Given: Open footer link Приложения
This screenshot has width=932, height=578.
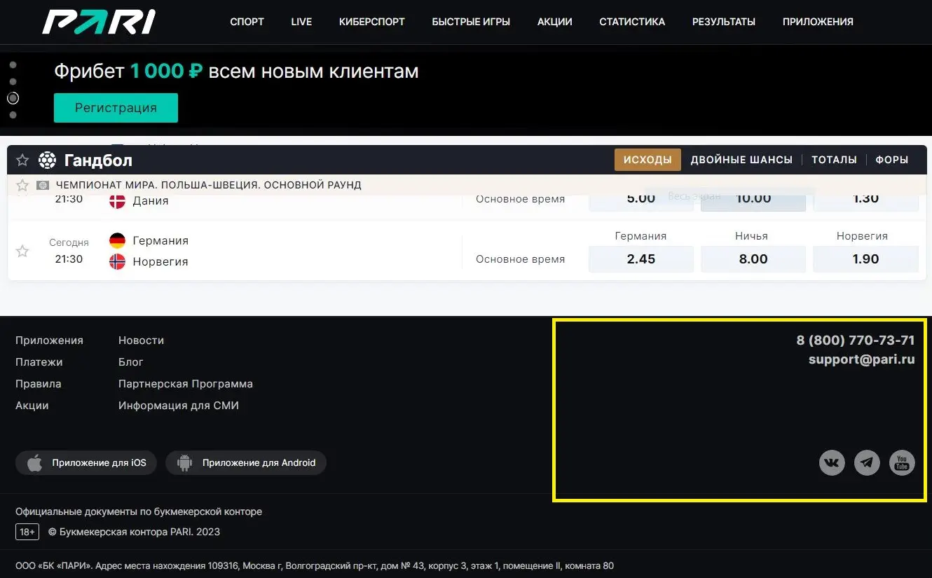Looking at the screenshot, I should tap(49, 340).
